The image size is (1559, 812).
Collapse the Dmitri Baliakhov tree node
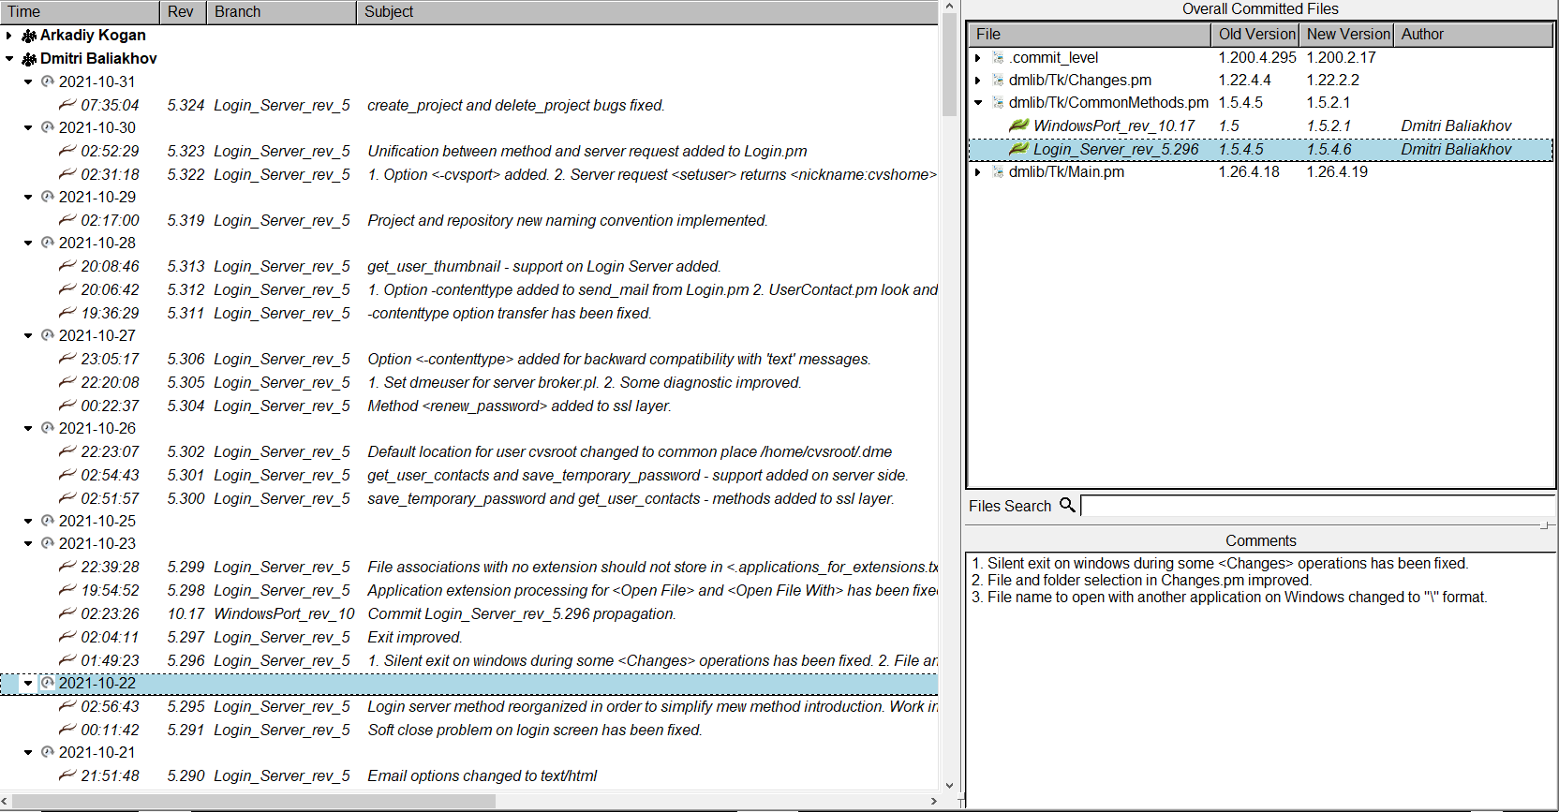click(9, 59)
